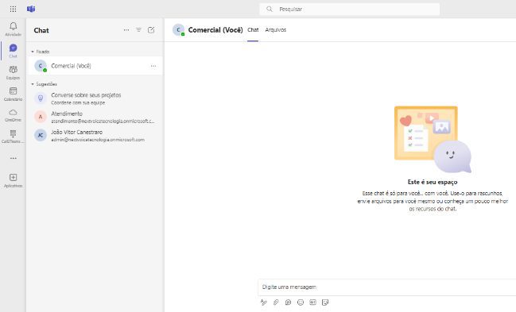This screenshot has width=516, height=312.
Task: Click the JC avatar of João Vitor Canestraro
Action: [41, 135]
